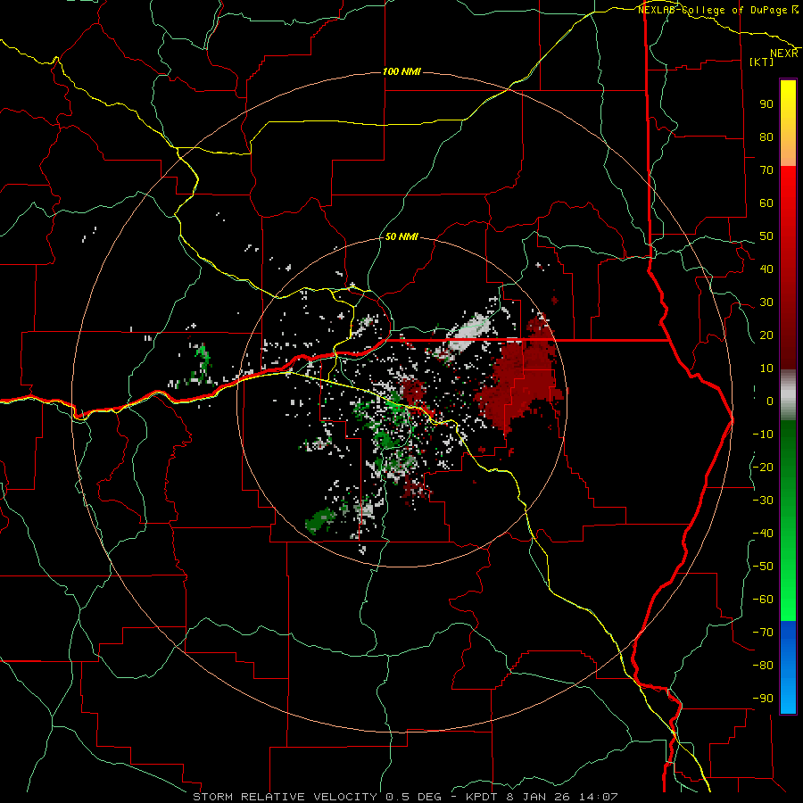The height and width of the screenshot is (803, 803).
Task: Click the gray zero-velocity segment of the color bar
Action: pos(788,395)
